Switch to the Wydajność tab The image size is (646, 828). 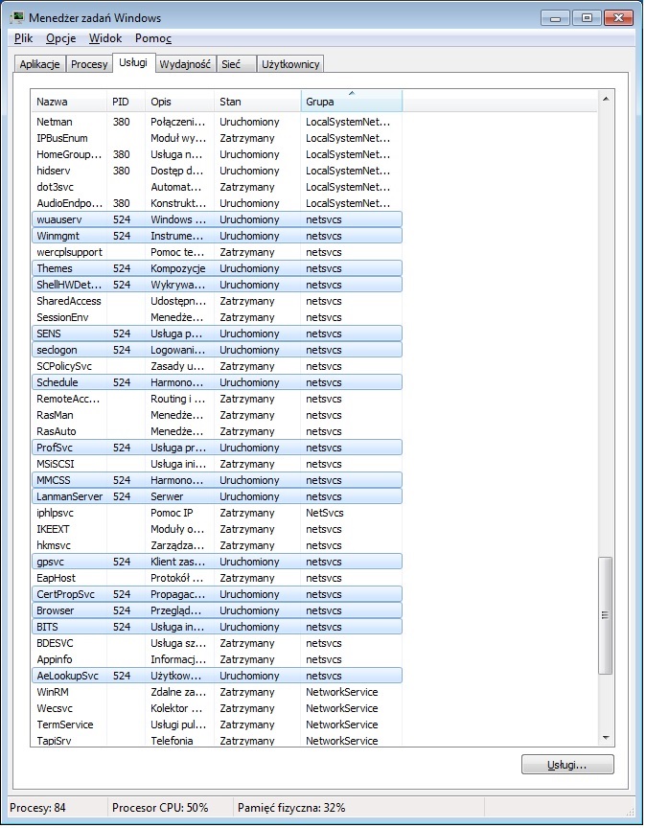pyautogui.click(x=185, y=64)
